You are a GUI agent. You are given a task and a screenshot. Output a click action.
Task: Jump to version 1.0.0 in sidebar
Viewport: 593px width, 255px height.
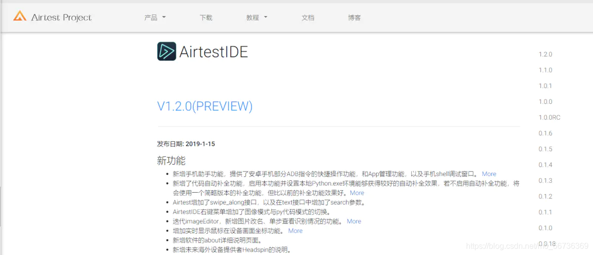pos(546,102)
